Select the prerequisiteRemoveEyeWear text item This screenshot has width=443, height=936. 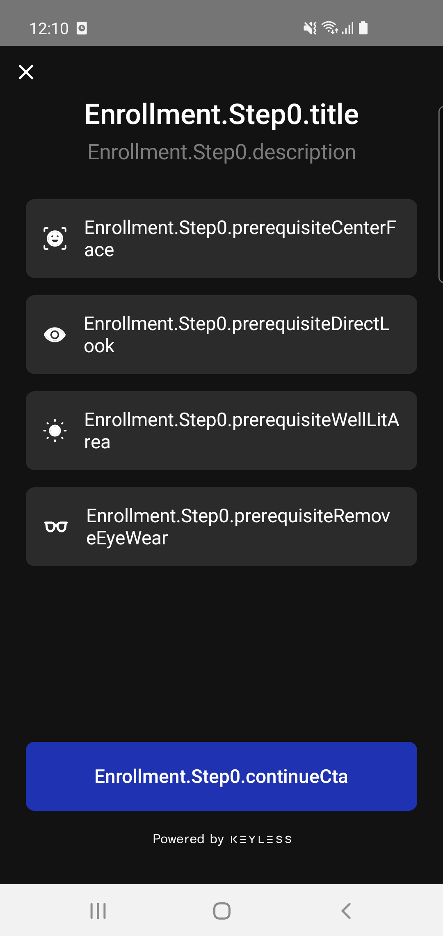pyautogui.click(x=238, y=527)
